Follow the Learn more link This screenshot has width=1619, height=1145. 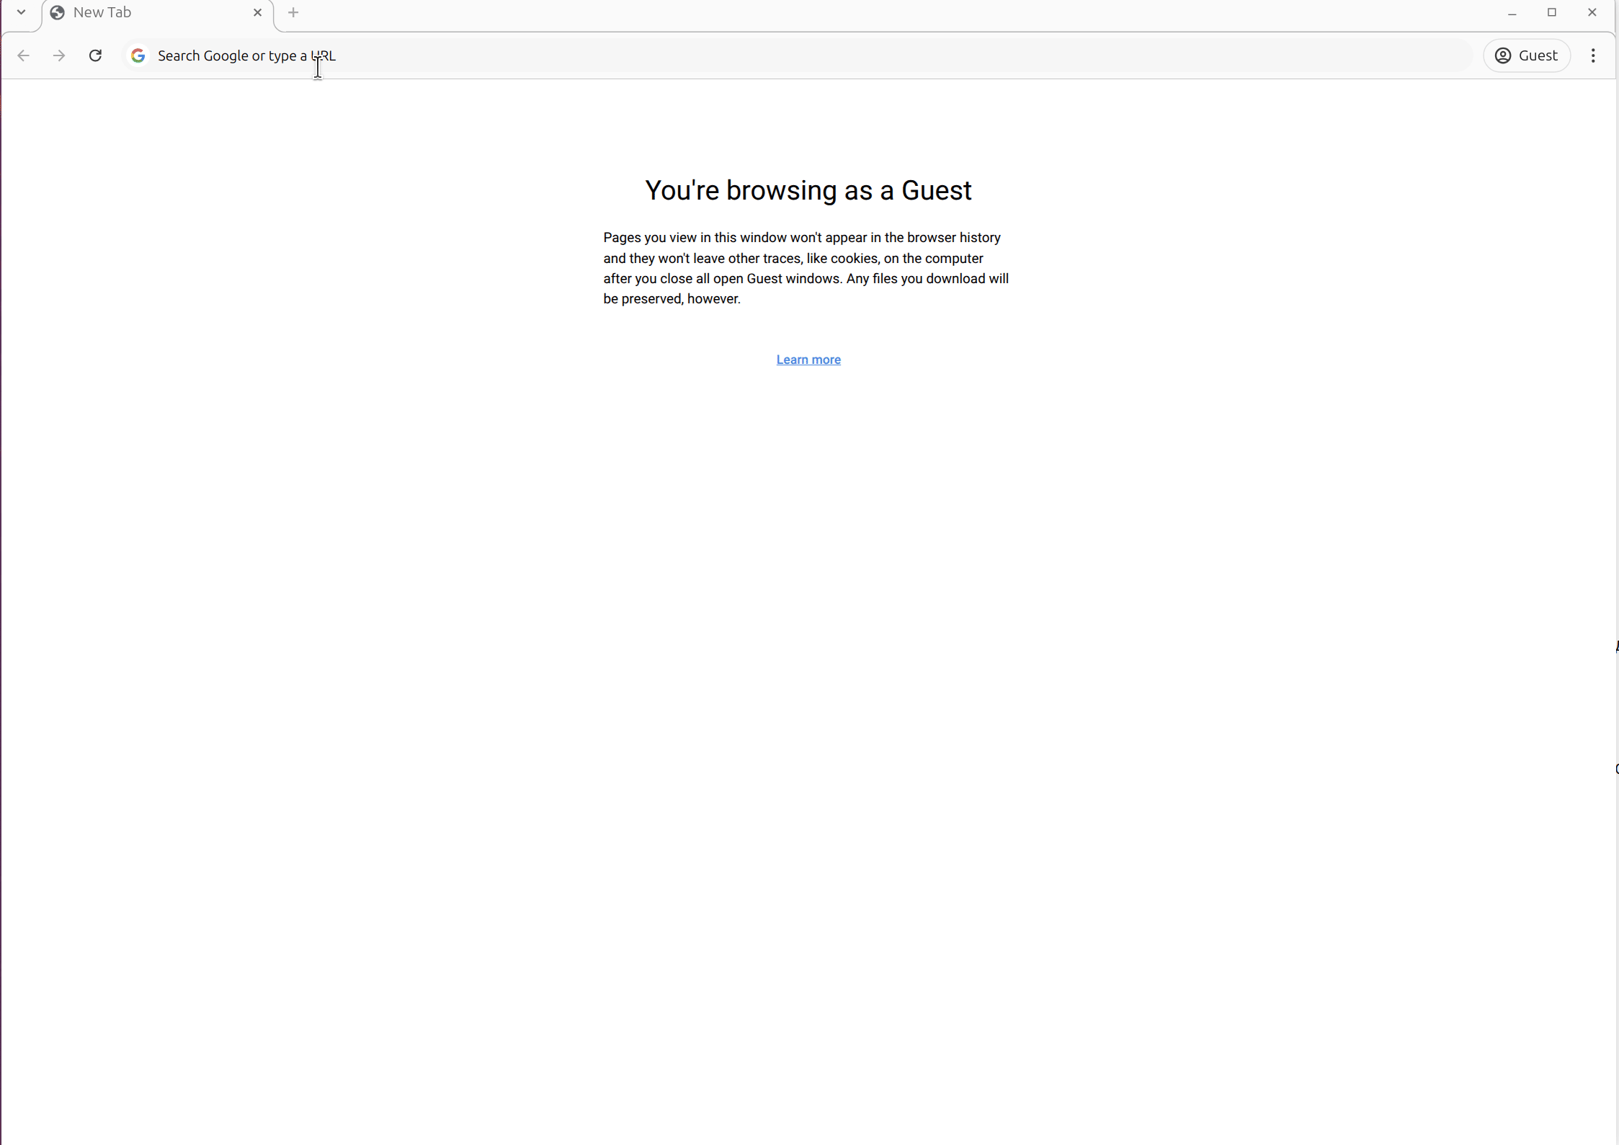coord(808,360)
